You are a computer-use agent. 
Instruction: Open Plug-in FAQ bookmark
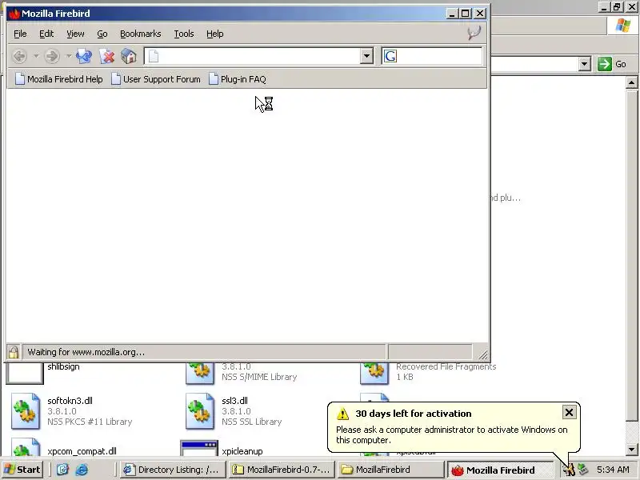[238, 79]
